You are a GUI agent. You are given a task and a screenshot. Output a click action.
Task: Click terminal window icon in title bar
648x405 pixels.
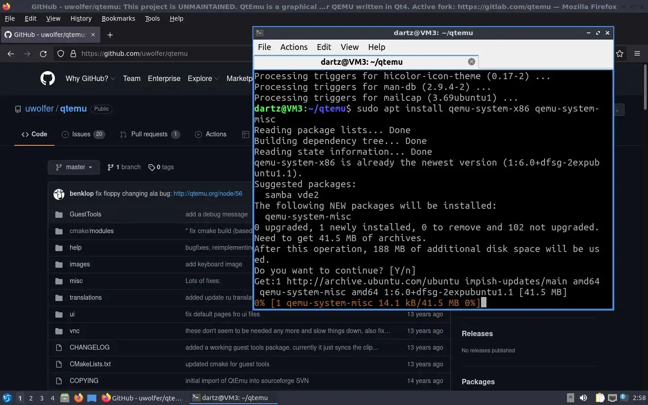tap(259, 33)
